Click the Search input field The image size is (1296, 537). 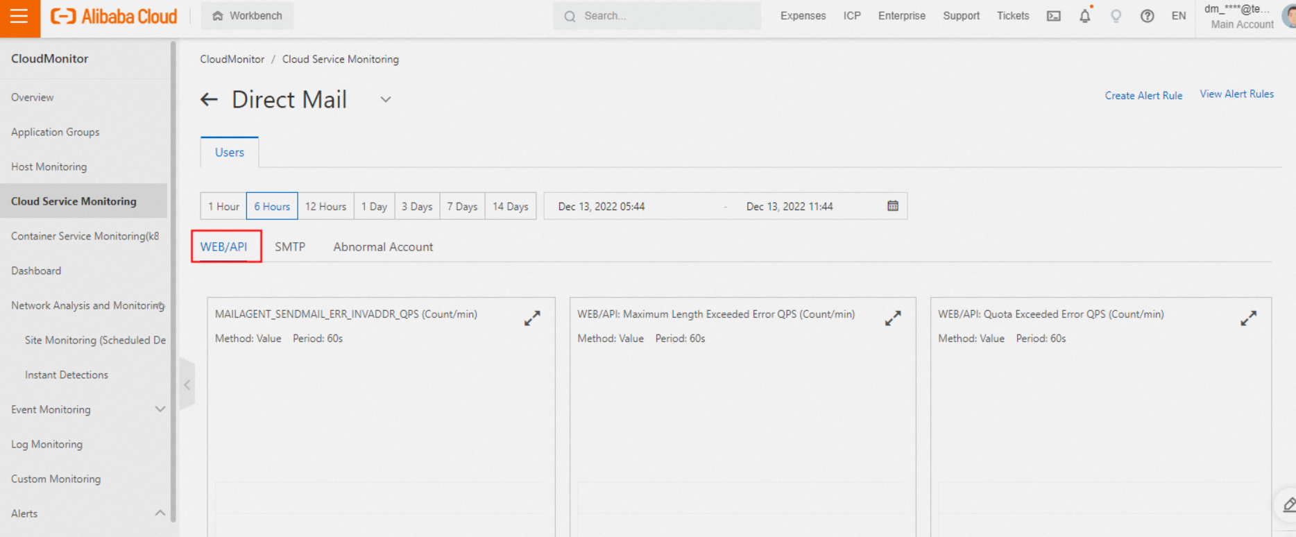tap(657, 16)
